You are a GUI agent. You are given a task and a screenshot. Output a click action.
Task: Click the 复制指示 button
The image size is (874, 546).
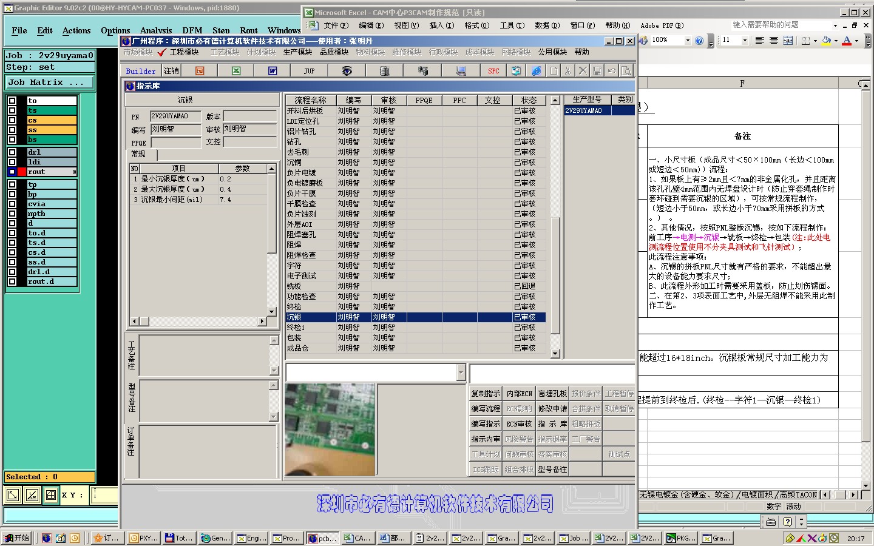[486, 394]
